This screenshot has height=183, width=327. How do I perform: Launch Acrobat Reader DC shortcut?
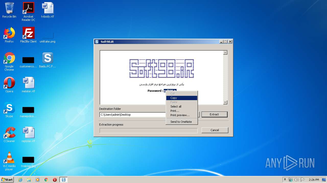click(x=28, y=12)
